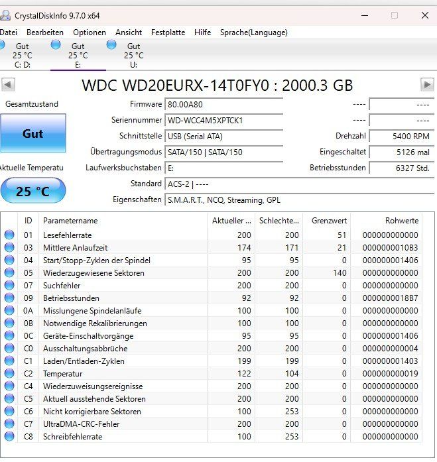Image resolution: width=437 pixels, height=462 pixels.
Task: Click the 25 °C temperature button
Action: [x=33, y=191]
